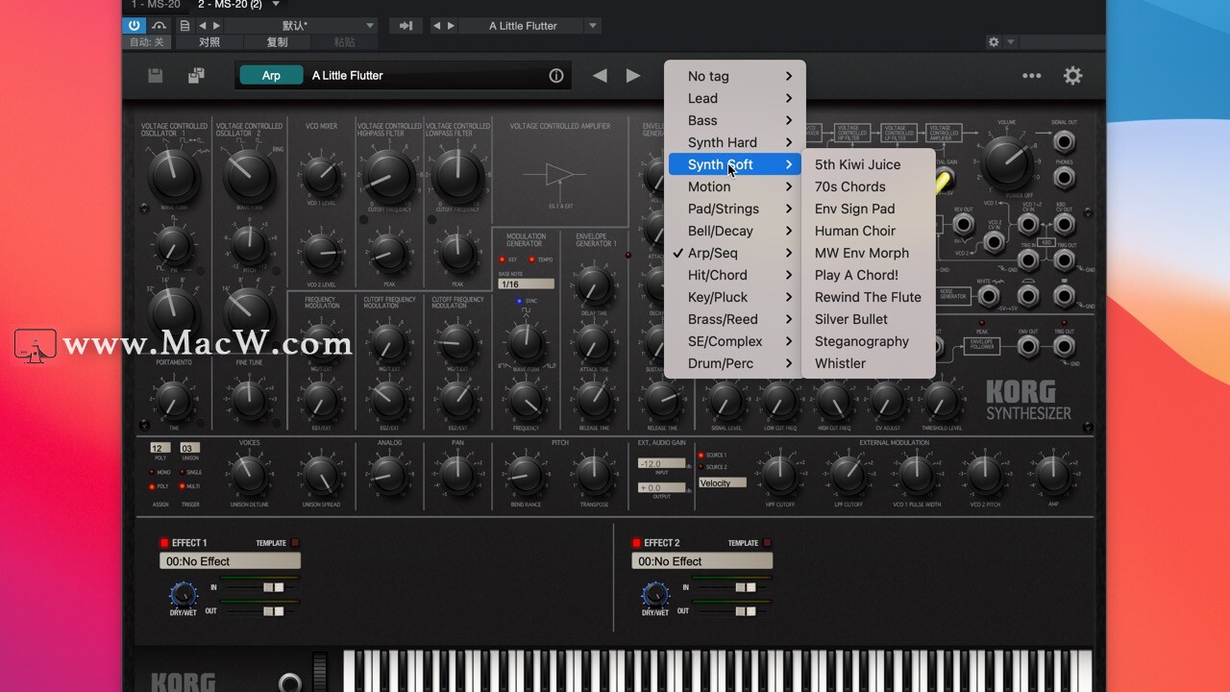Image resolution: width=1230 pixels, height=692 pixels.
Task: Go to previous preset beside 默认*
Action: pos(202,26)
